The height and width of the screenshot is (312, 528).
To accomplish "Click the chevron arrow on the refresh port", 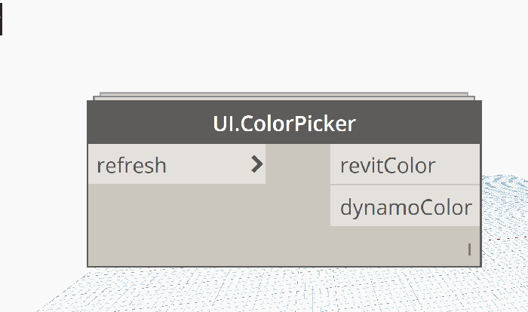I will coord(257,164).
